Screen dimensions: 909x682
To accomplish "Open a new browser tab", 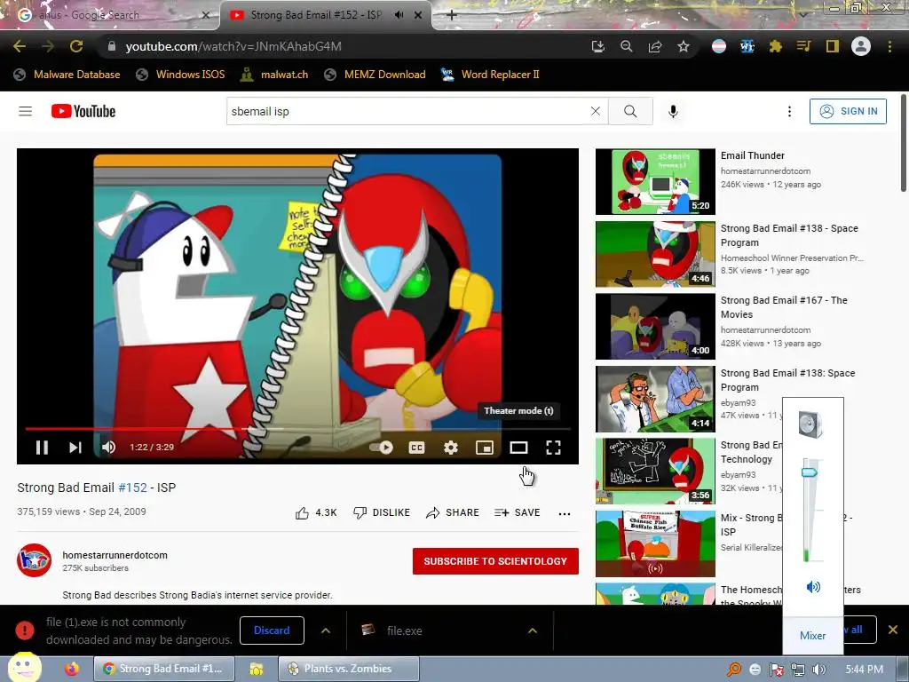I will 452,15.
